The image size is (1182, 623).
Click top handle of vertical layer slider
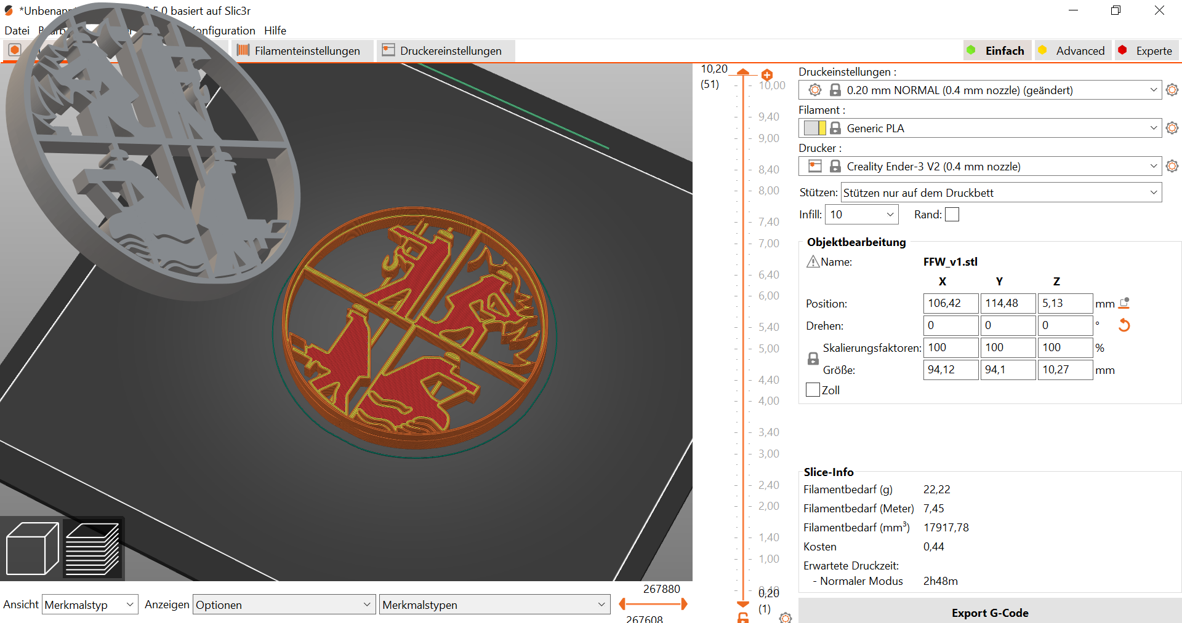[x=743, y=73]
